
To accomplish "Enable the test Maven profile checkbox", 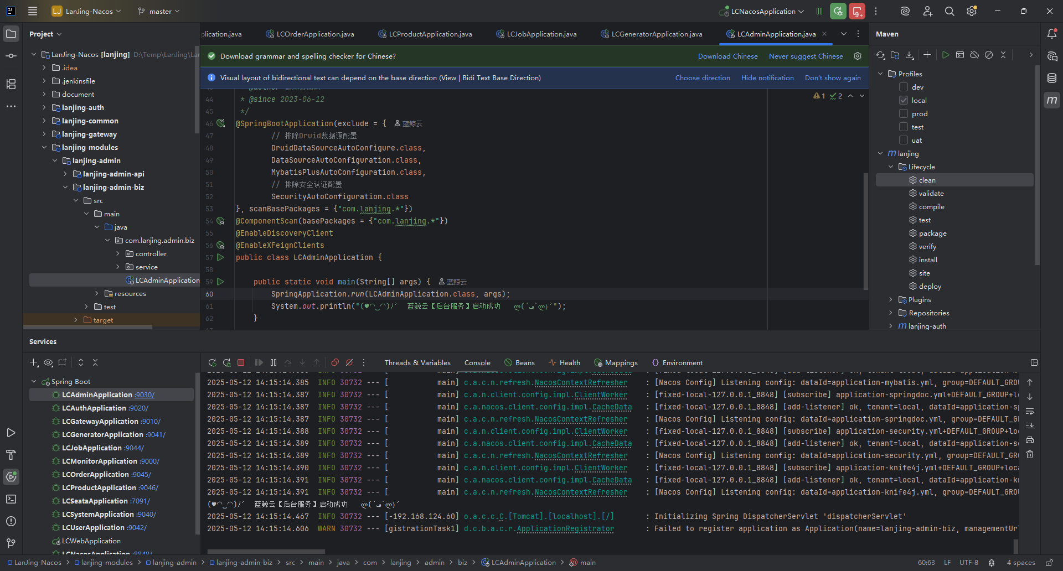I will pyautogui.click(x=904, y=127).
